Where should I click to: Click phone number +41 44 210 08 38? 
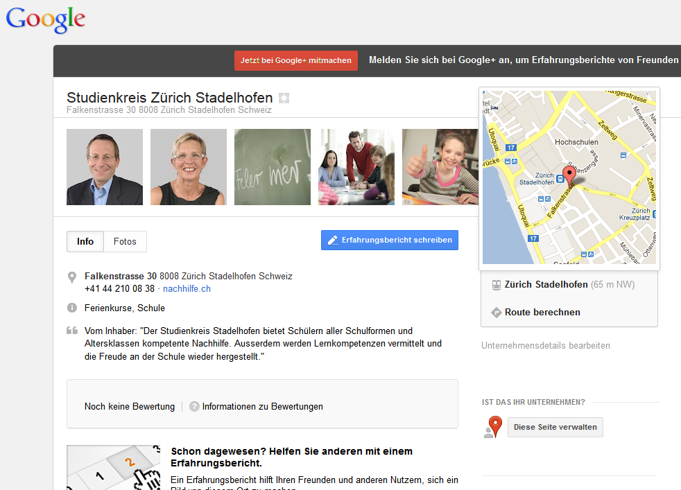coord(119,288)
